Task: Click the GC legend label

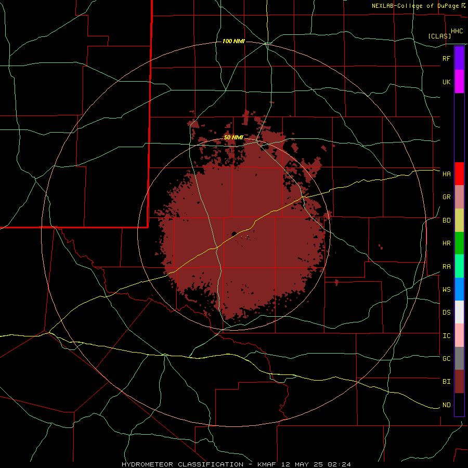Action: coord(446,359)
